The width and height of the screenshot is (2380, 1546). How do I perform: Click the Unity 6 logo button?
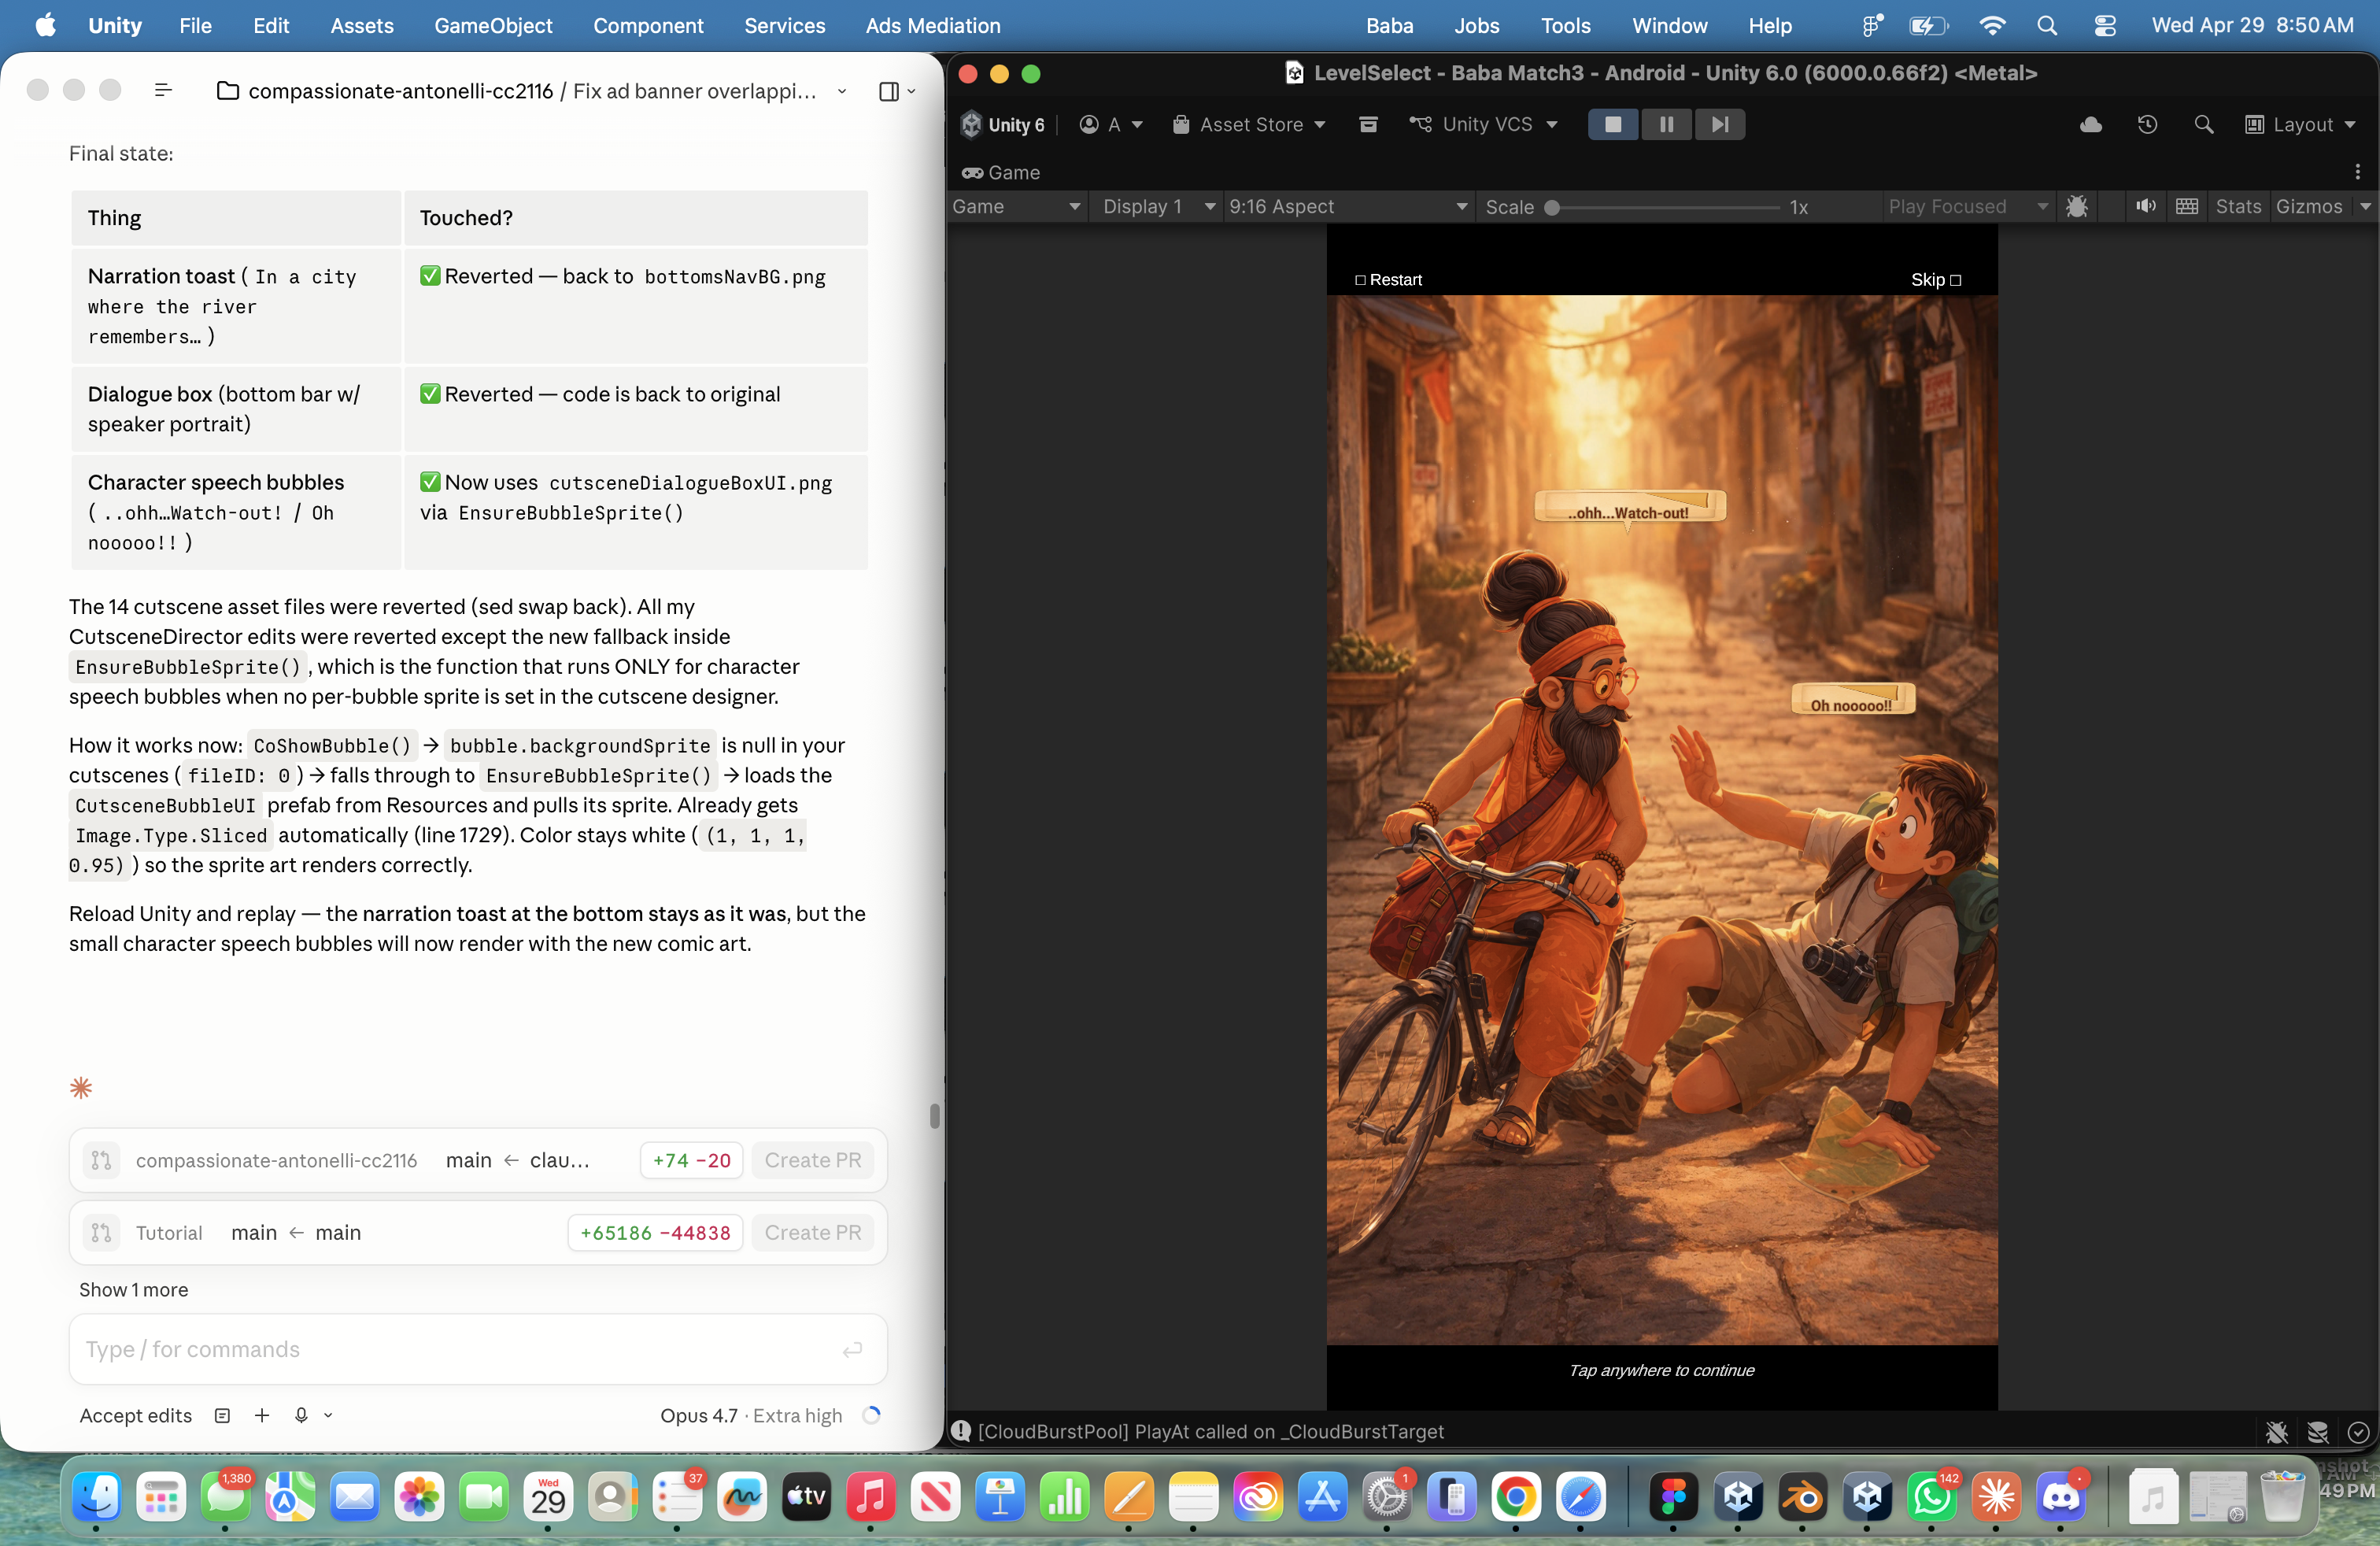[1002, 124]
